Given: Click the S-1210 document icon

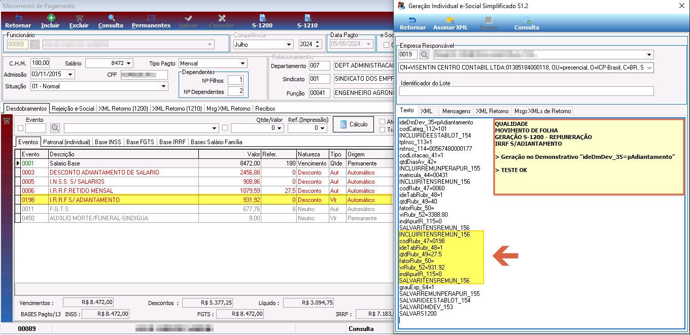Looking at the screenshot, I should pos(307,18).
